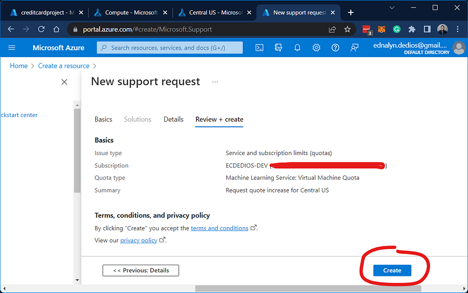Click the site lock icon in address bar
Image resolution: width=468 pixels, height=293 pixels.
pos(75,29)
